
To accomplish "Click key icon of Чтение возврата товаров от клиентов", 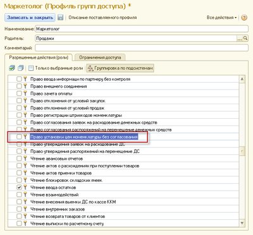I will (25, 216).
